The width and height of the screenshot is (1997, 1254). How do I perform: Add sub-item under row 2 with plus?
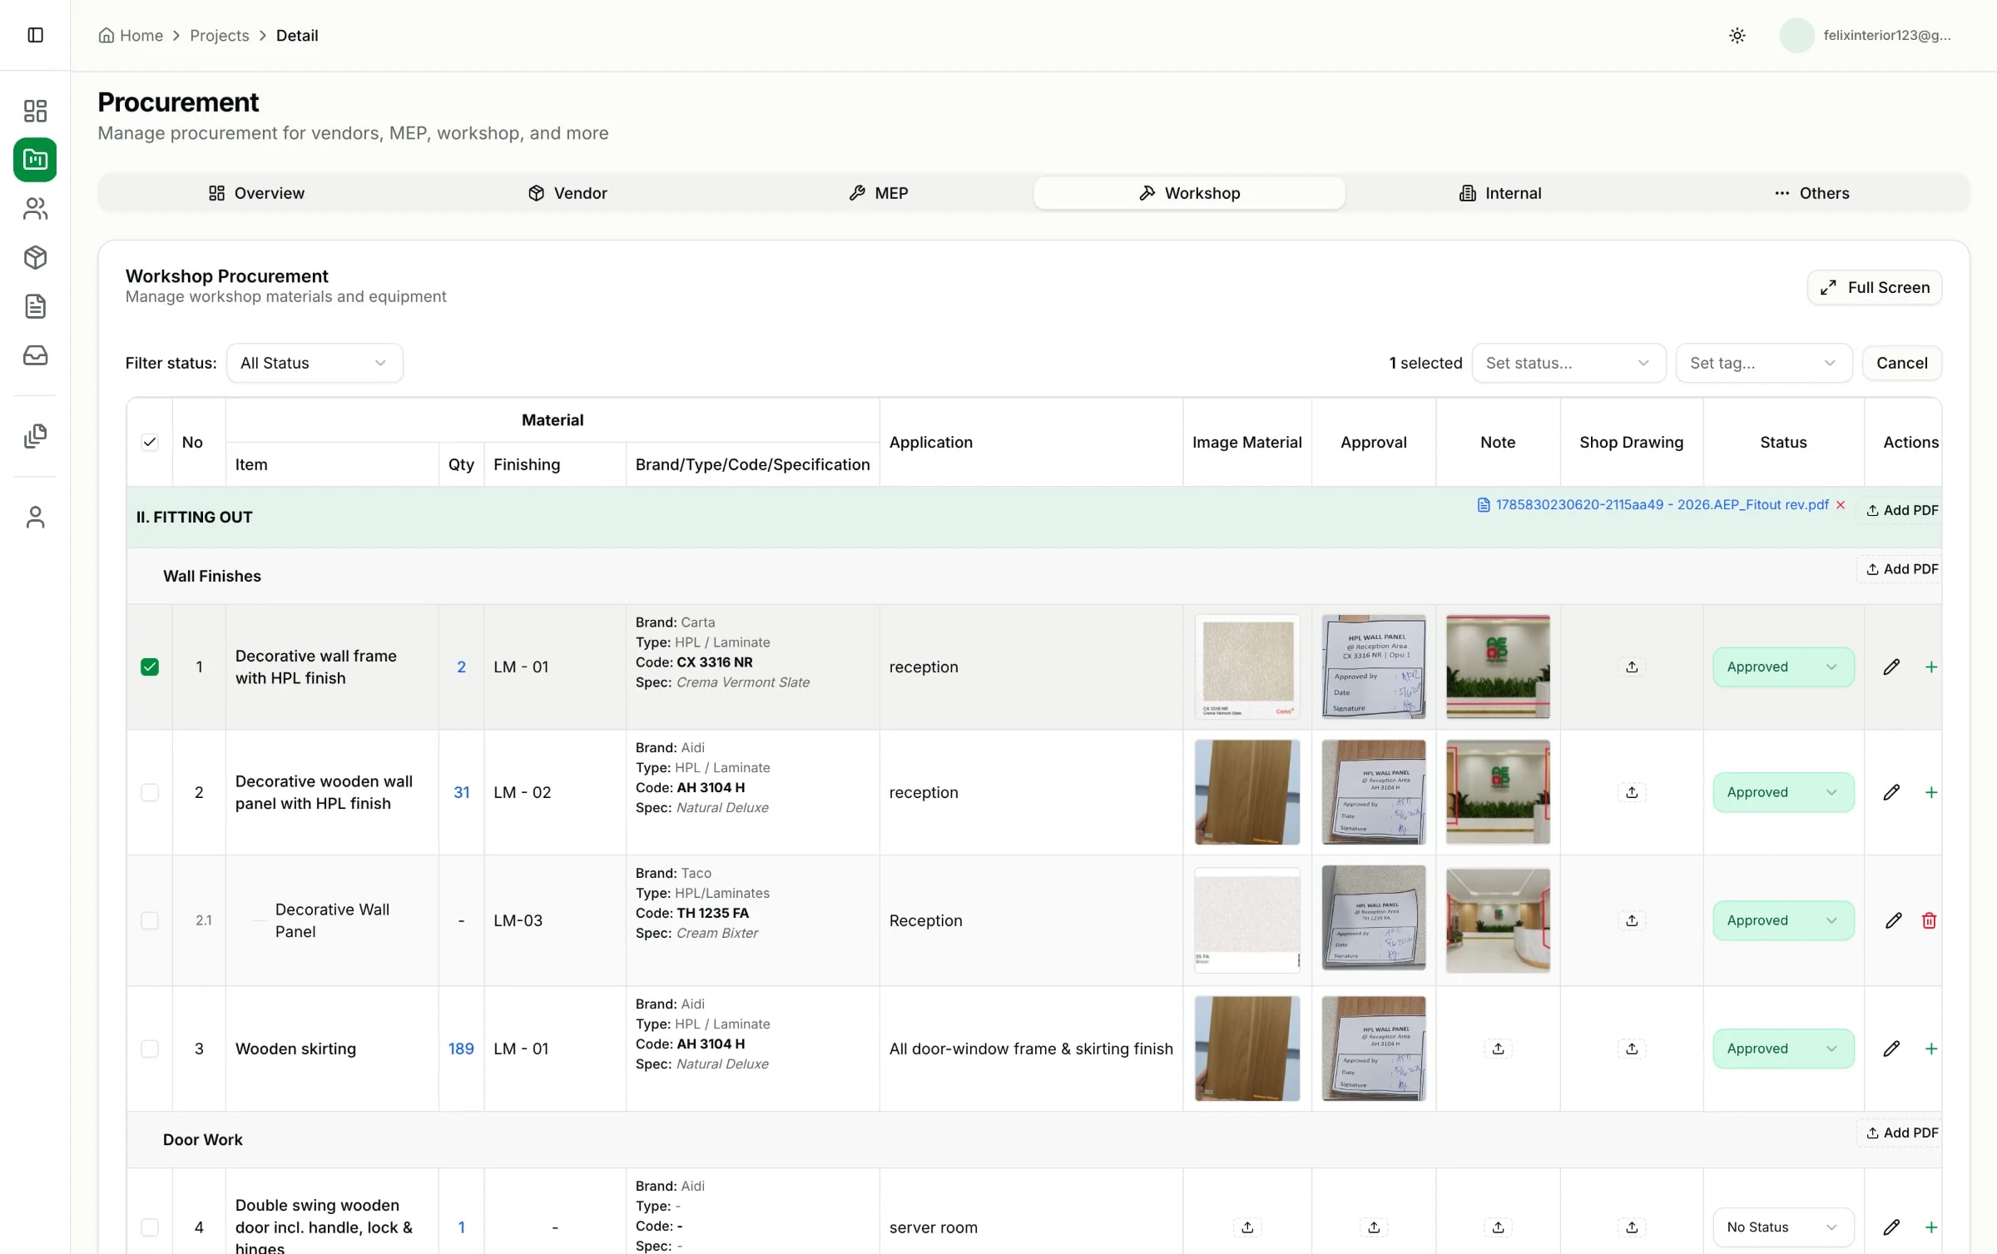click(x=1931, y=792)
